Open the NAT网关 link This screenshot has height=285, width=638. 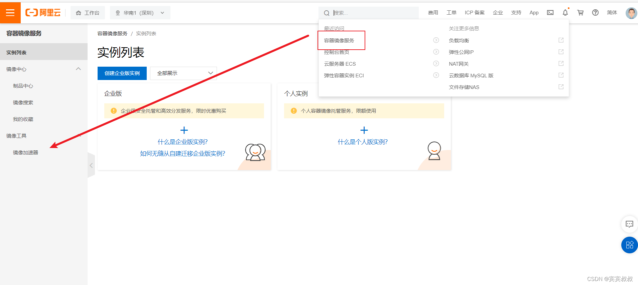click(x=459, y=64)
